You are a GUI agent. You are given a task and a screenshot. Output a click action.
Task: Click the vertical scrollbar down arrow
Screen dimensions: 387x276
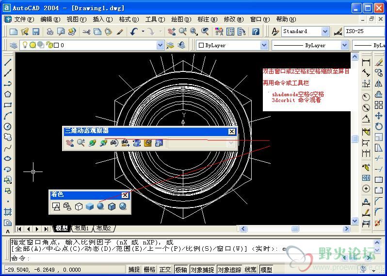pyautogui.click(x=355, y=221)
